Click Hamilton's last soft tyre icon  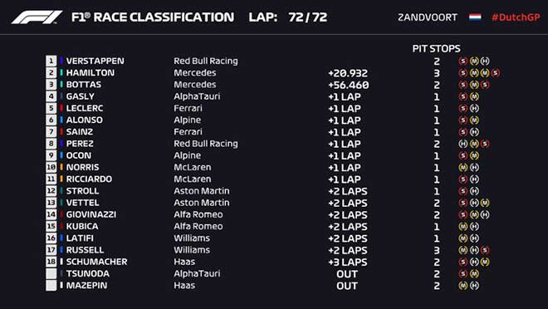pos(495,73)
